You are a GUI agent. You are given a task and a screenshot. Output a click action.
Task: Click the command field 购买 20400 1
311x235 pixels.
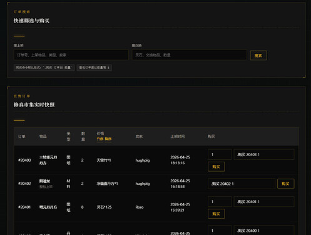[264, 231]
